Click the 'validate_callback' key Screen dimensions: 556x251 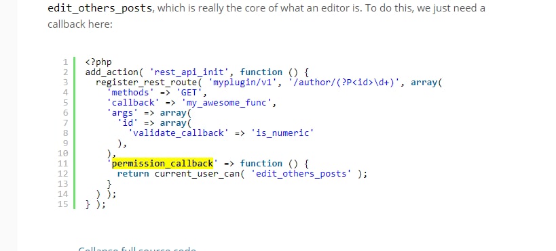point(179,133)
